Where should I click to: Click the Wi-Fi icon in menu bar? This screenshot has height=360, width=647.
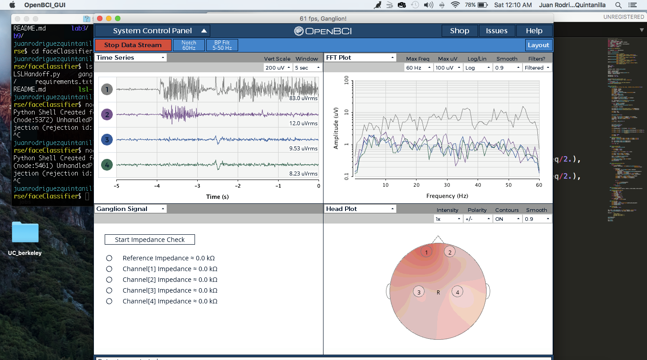tap(456, 5)
